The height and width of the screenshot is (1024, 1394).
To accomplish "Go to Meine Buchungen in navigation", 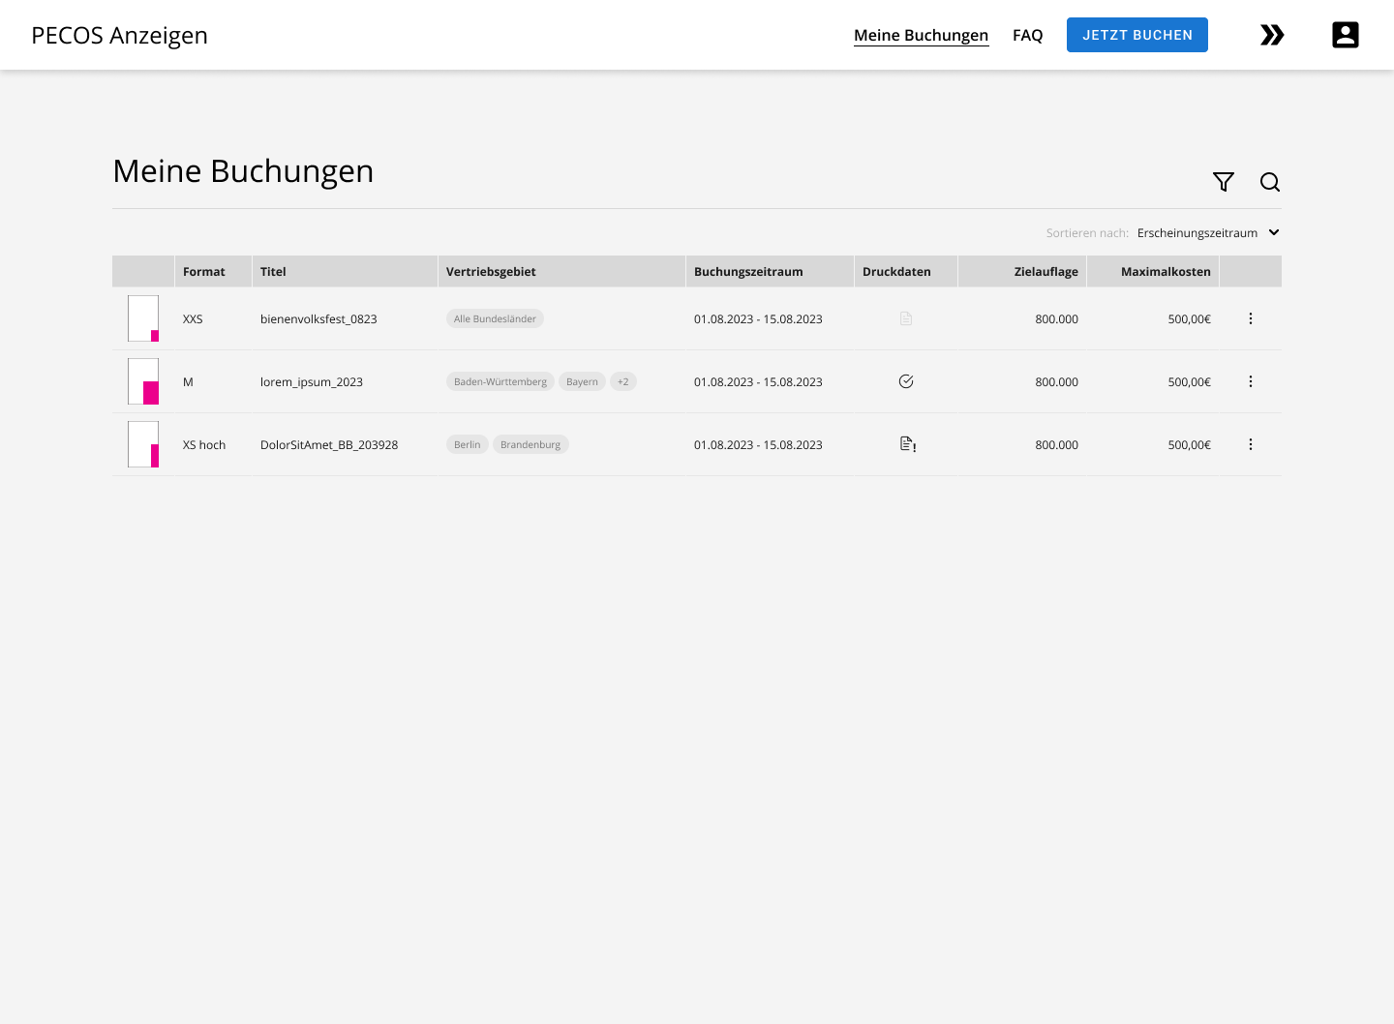I will pos(921,35).
